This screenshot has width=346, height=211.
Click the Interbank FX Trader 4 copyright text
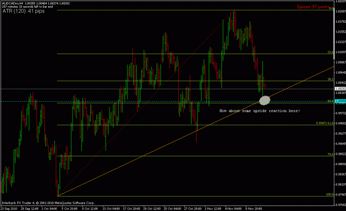tap(48, 203)
